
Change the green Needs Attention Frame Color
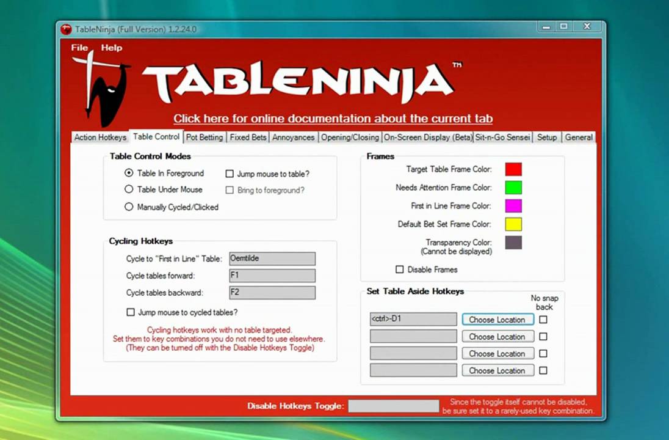(x=513, y=188)
